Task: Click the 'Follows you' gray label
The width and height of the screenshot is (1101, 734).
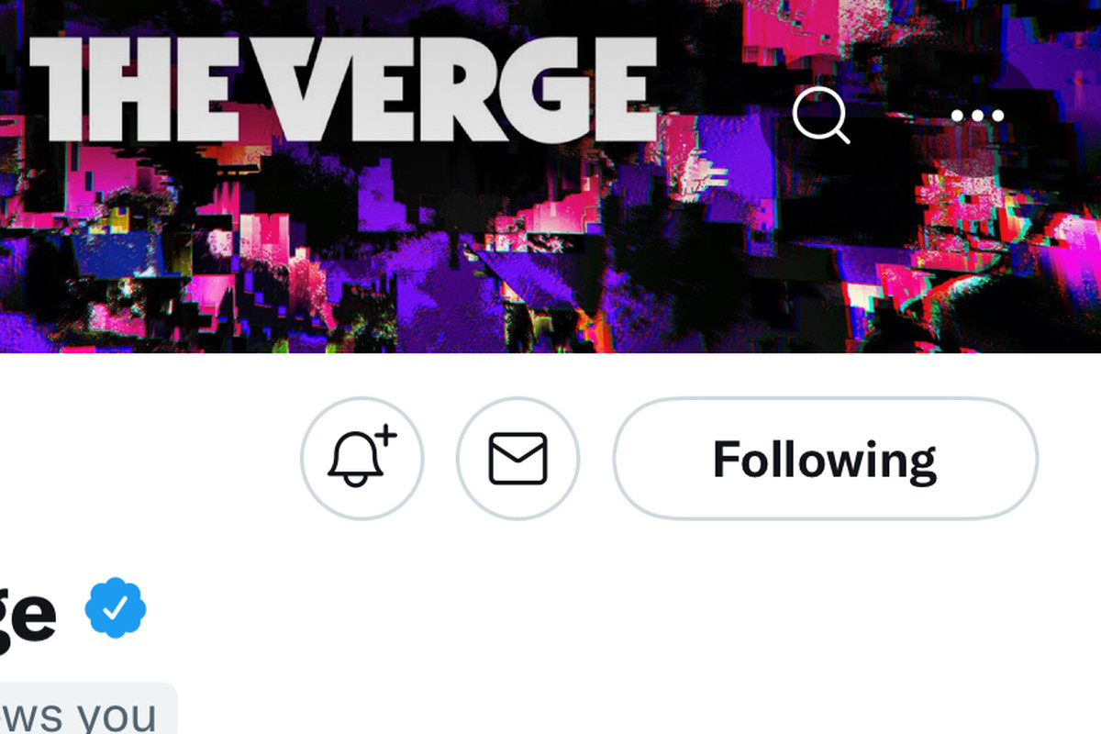Action: point(87,708)
